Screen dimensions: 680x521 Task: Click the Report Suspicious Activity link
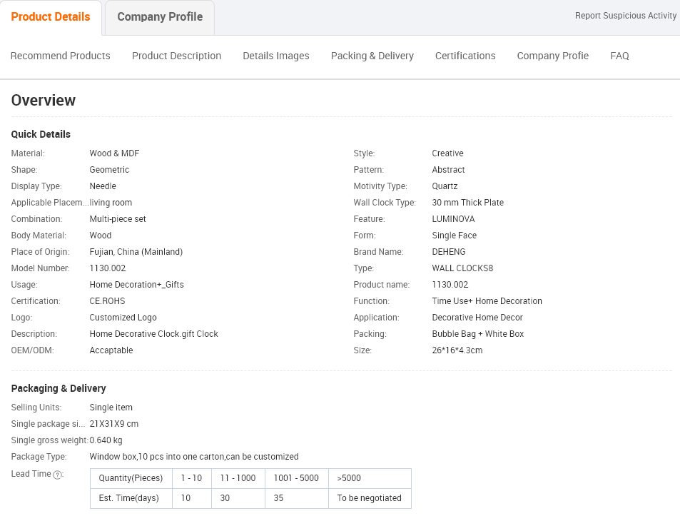[x=625, y=16]
